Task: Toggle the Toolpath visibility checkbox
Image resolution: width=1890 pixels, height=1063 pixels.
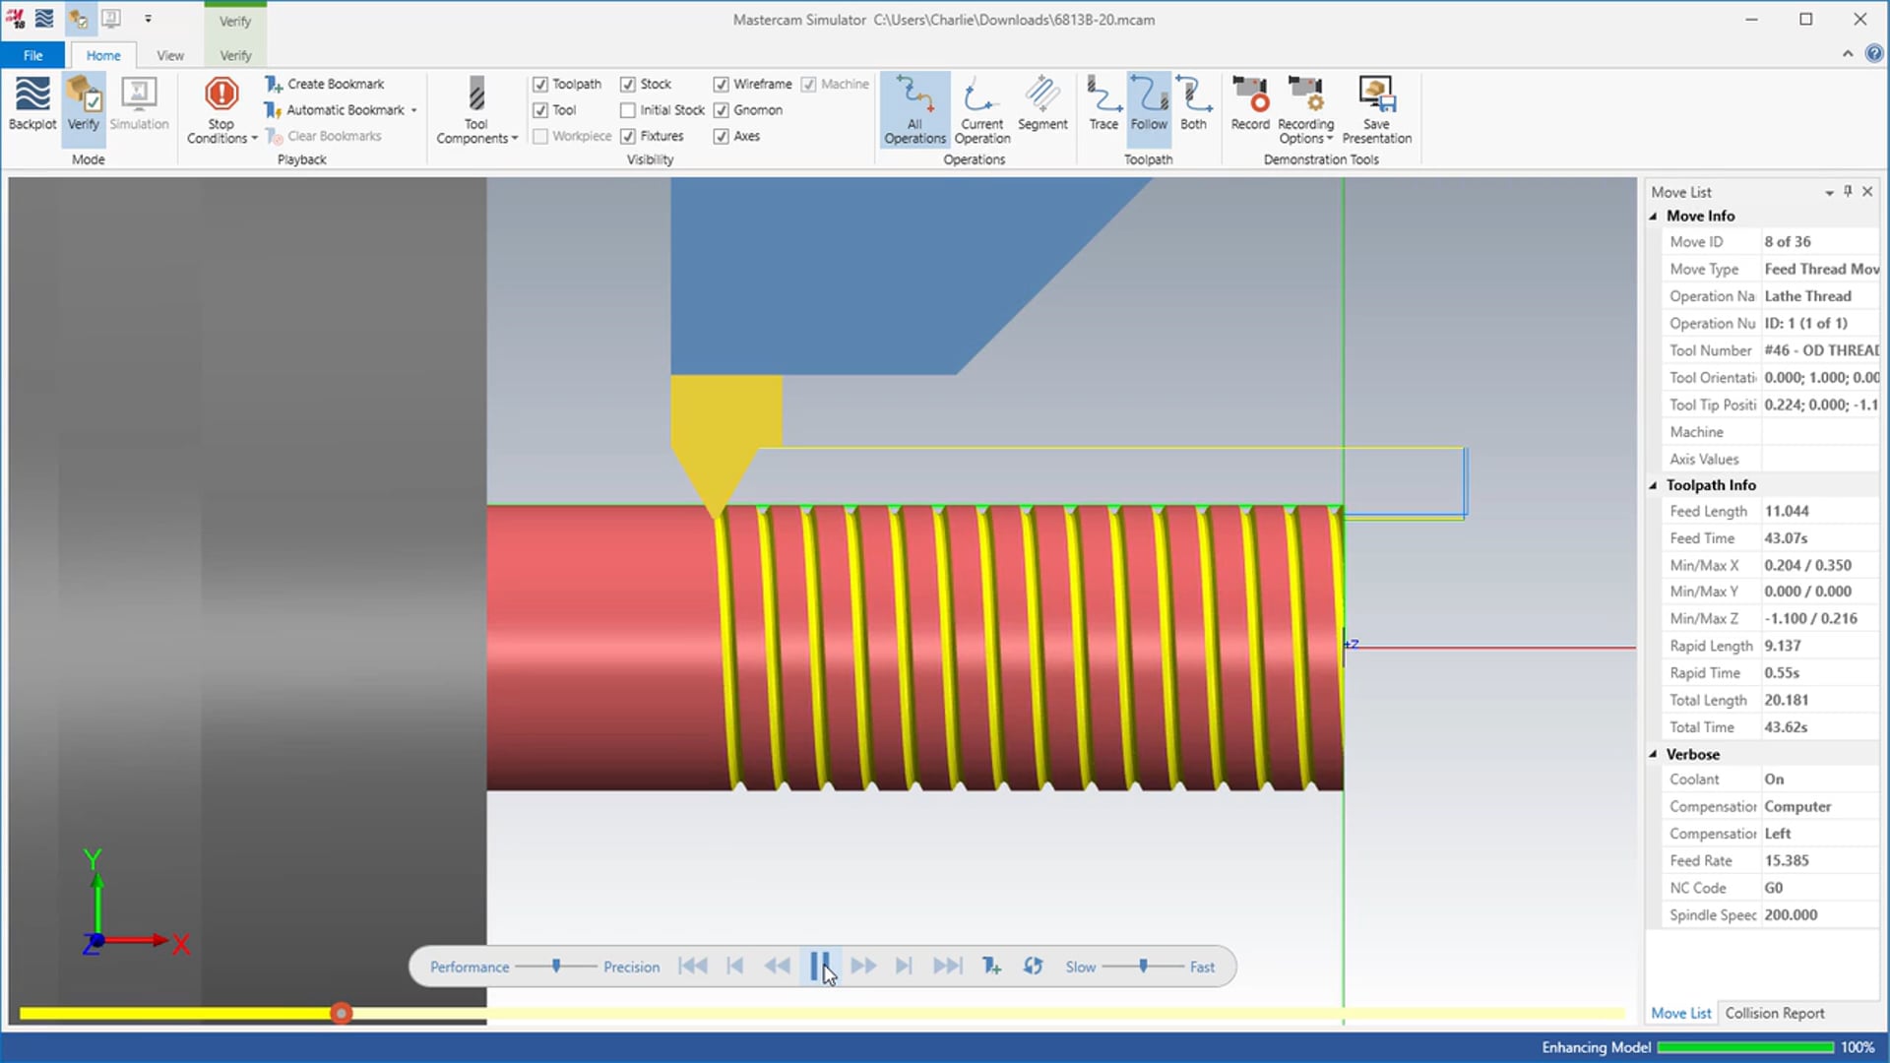Action: (x=540, y=83)
